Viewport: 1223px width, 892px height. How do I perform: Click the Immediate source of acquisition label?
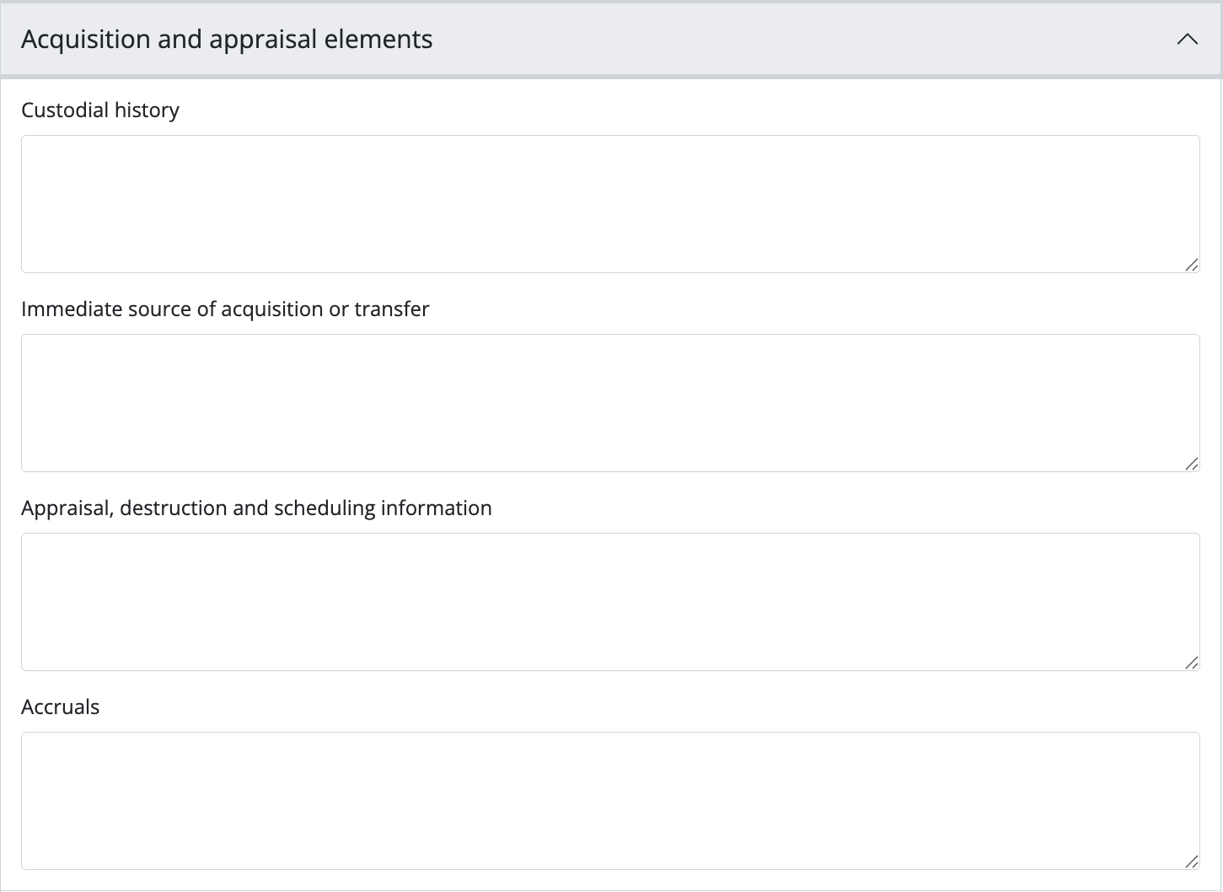(x=225, y=309)
